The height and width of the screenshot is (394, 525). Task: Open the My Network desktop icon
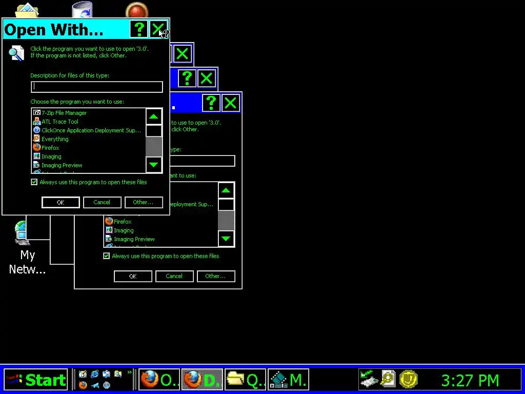pos(27,248)
